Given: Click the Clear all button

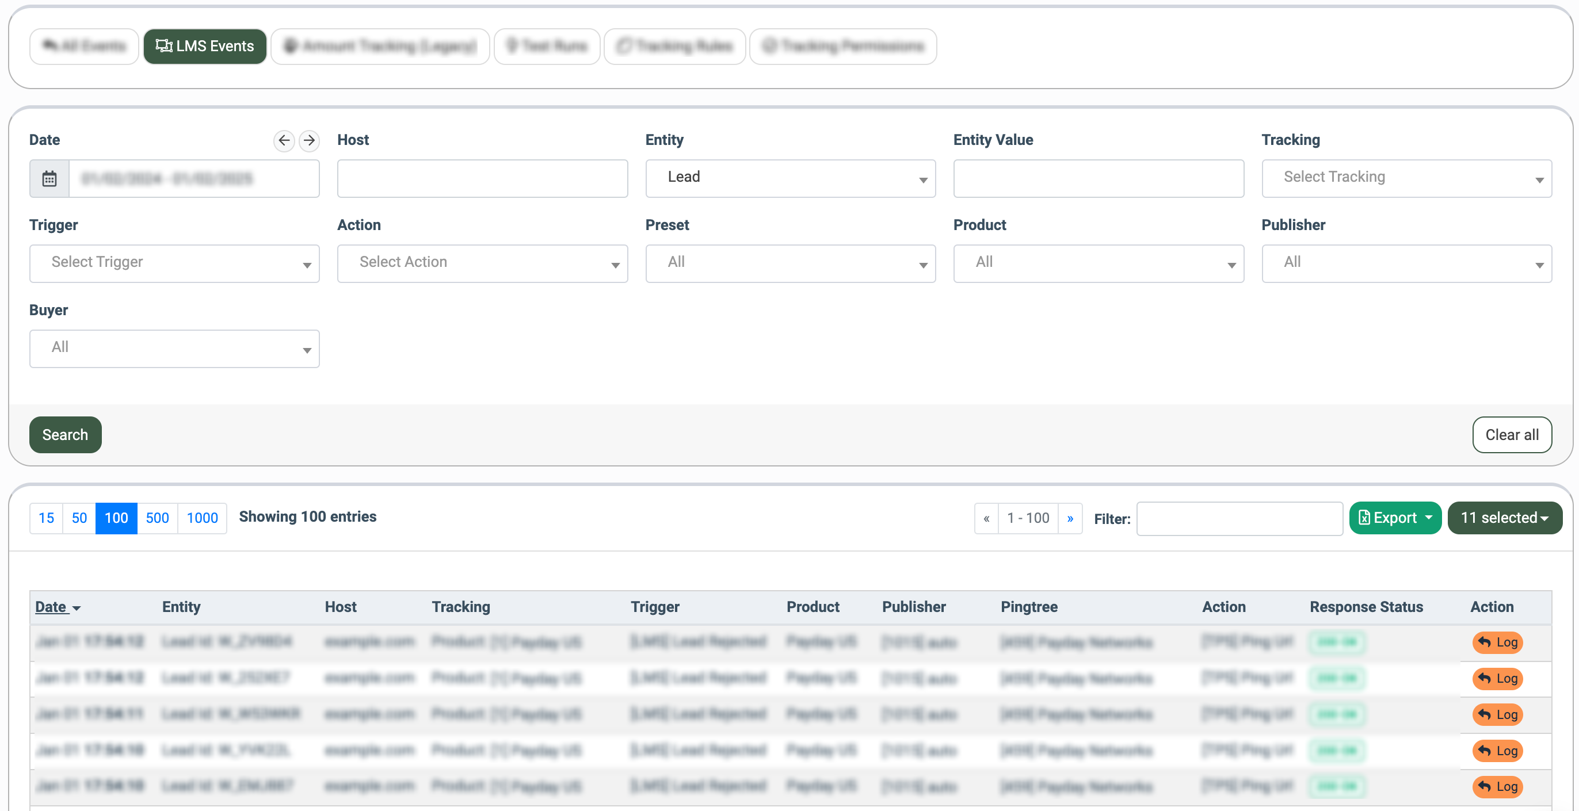Looking at the screenshot, I should coord(1511,435).
